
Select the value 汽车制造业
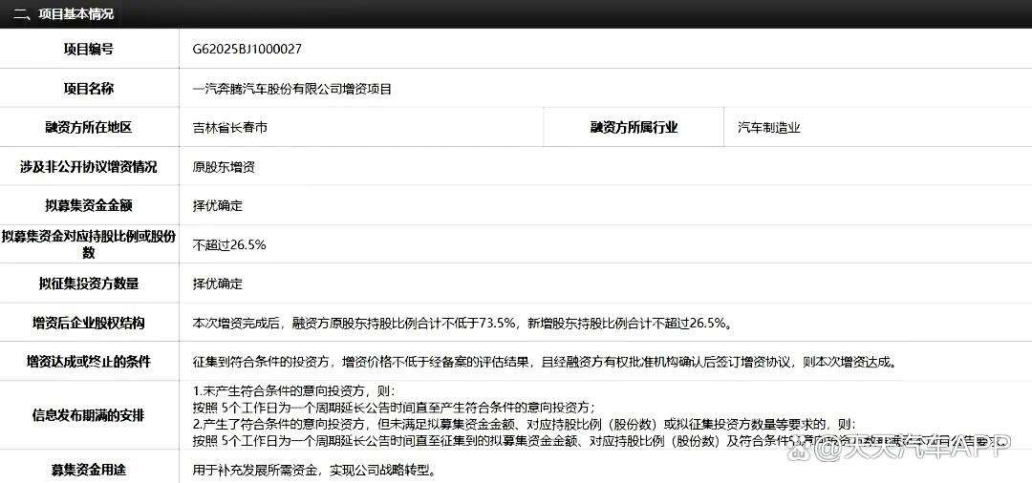[x=768, y=128]
